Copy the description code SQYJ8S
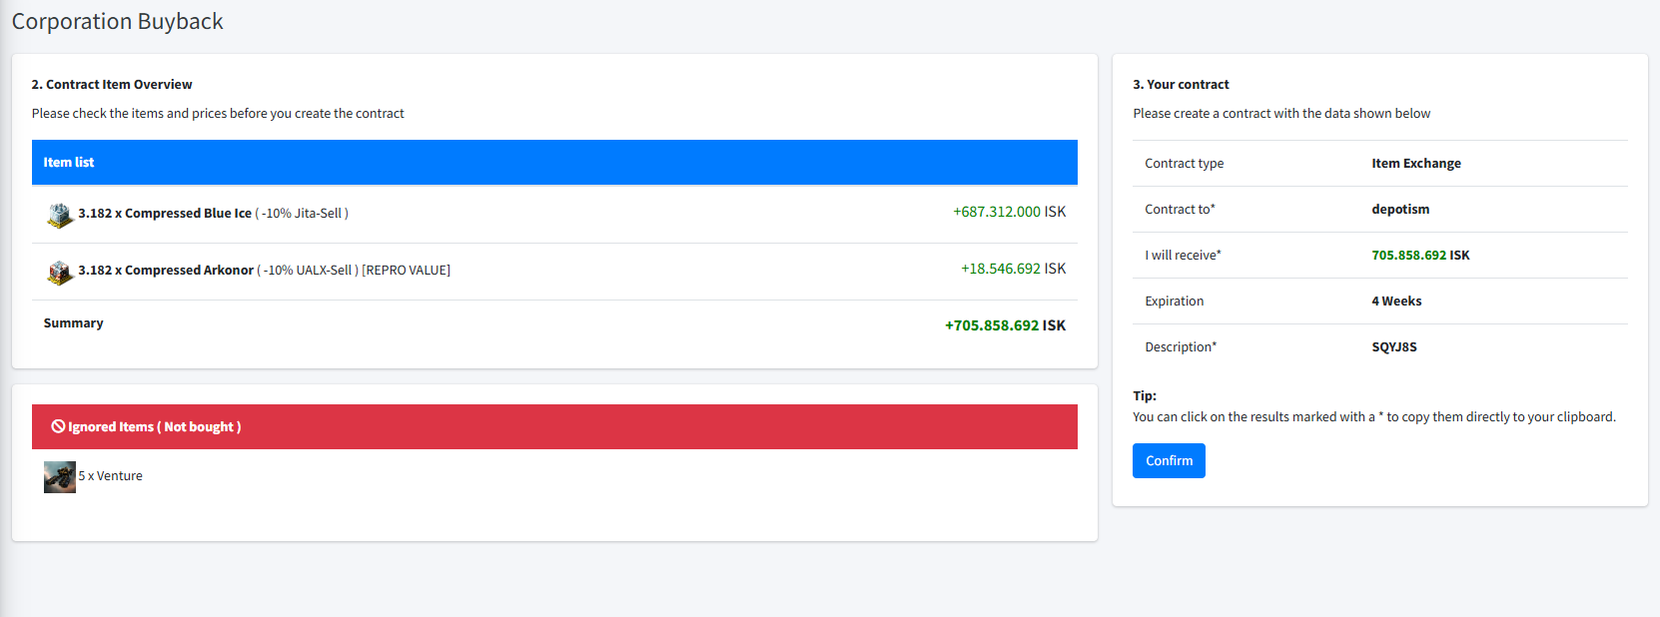The height and width of the screenshot is (617, 1660). (x=1393, y=347)
